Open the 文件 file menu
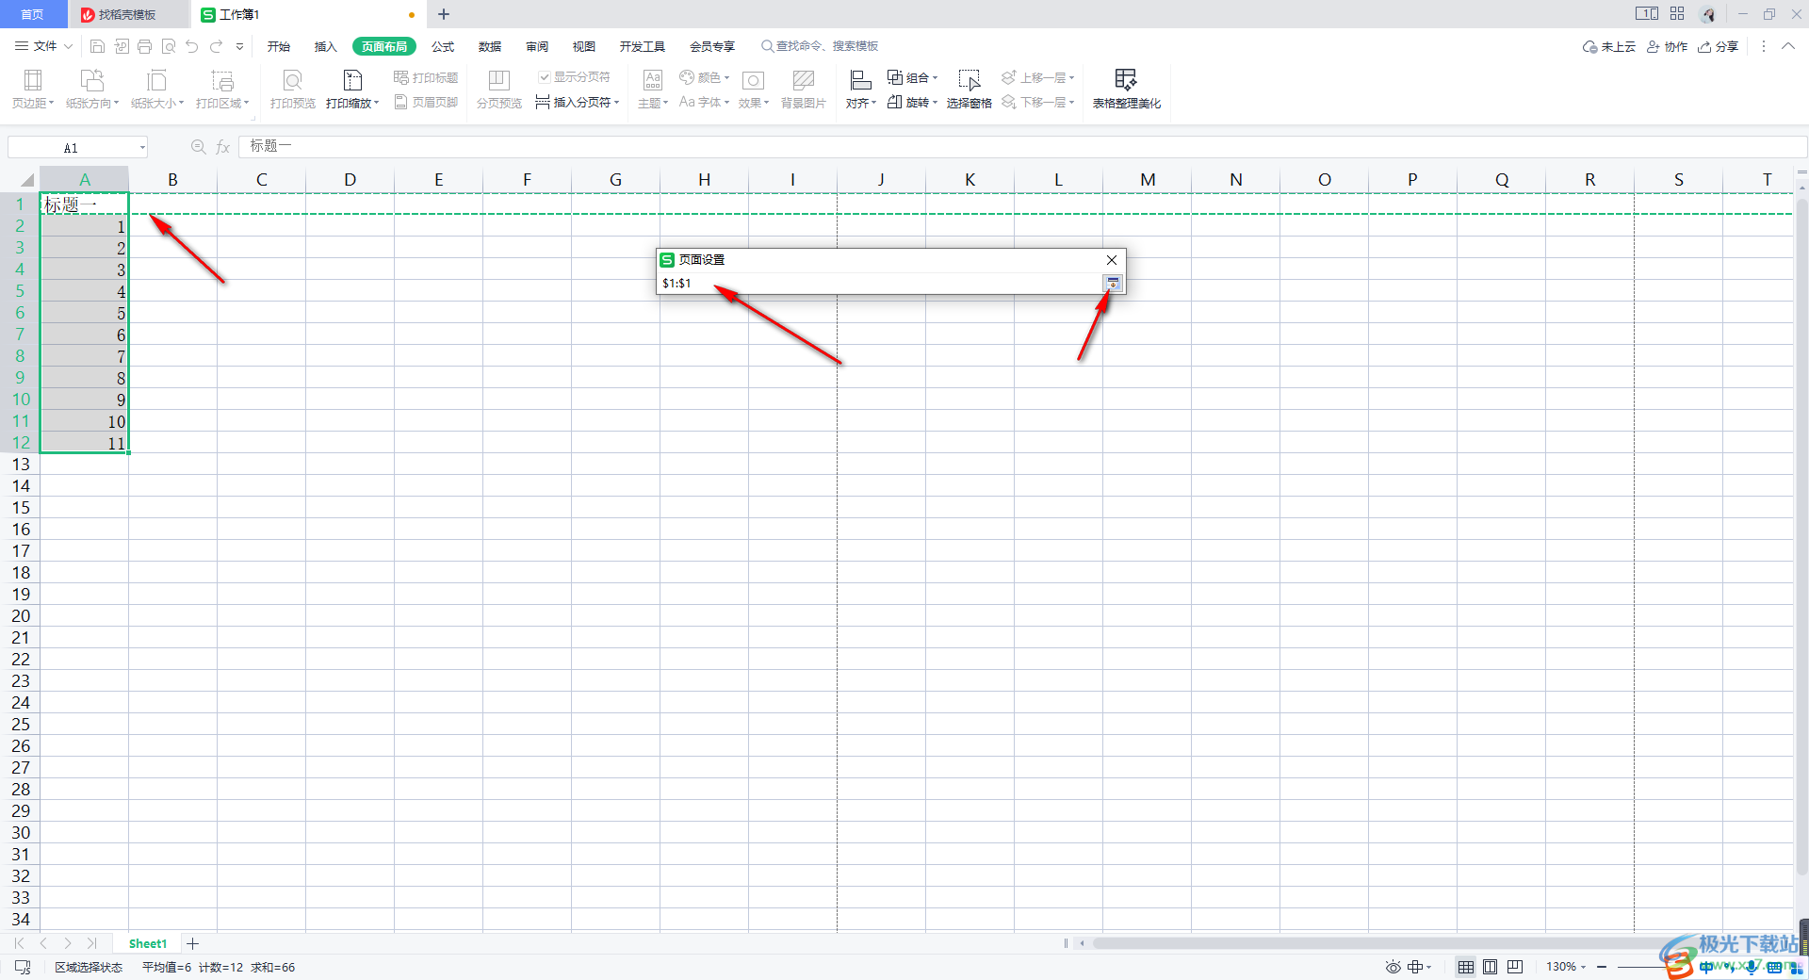 tap(44, 46)
